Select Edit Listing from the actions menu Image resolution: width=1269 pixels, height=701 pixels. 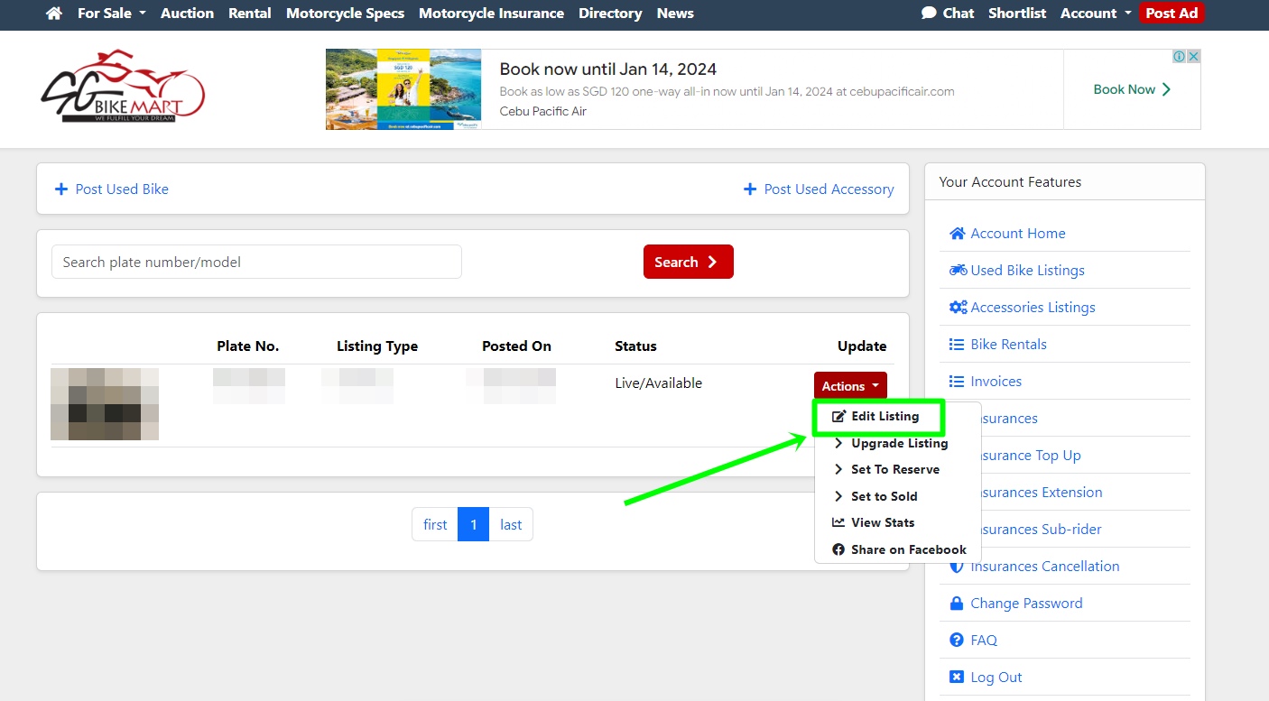click(x=885, y=416)
